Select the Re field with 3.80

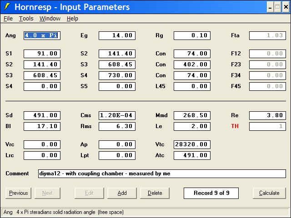pyautogui.click(x=267, y=115)
